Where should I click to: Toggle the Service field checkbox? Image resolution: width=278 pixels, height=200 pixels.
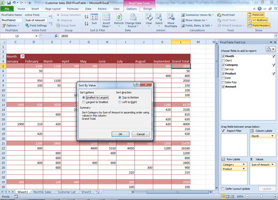click(x=223, y=70)
